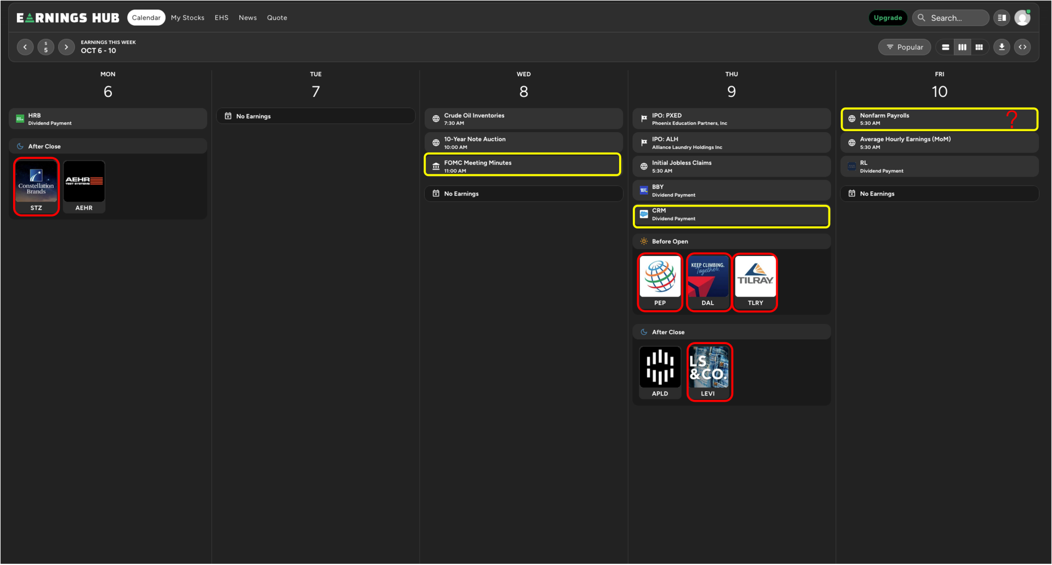1052x565 pixels.
Task: Click the today date button
Action: [x=45, y=47]
